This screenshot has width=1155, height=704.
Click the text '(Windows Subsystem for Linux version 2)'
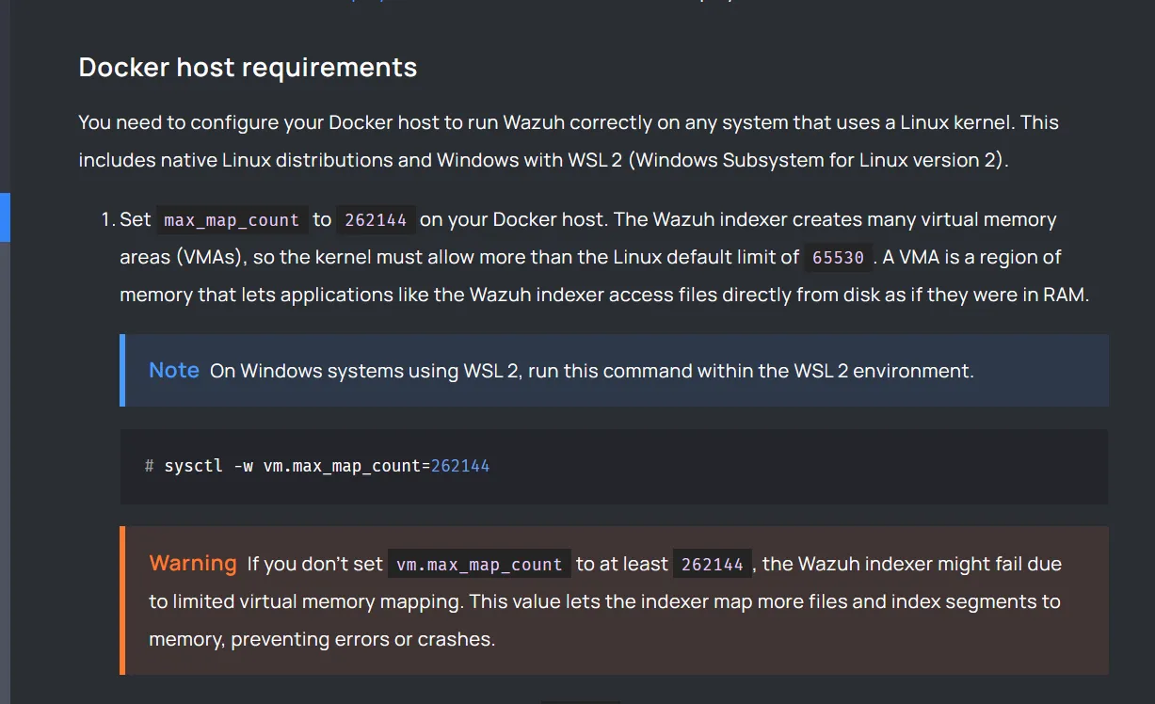[818, 160]
